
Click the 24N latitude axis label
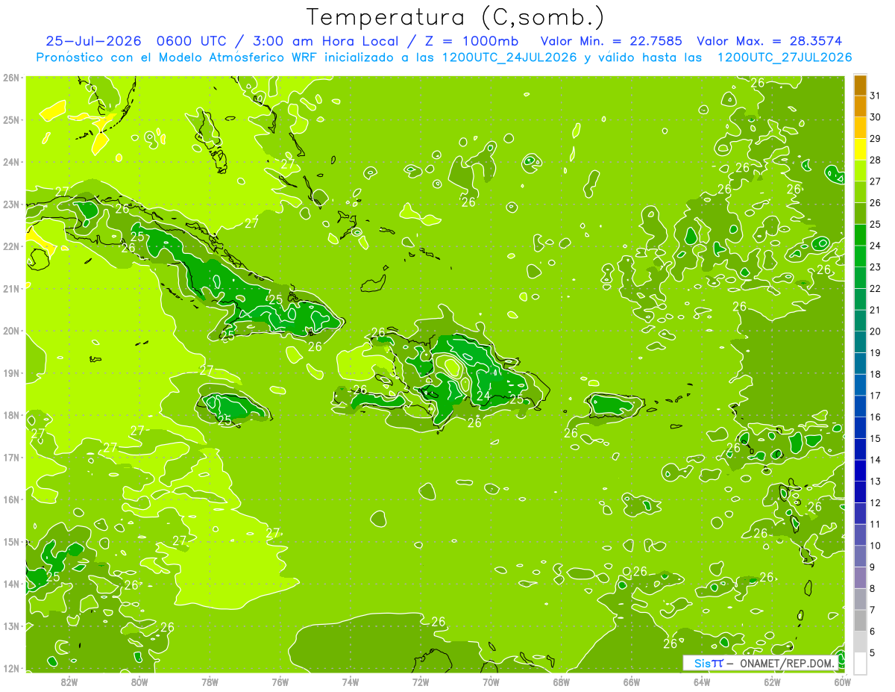pos(10,162)
